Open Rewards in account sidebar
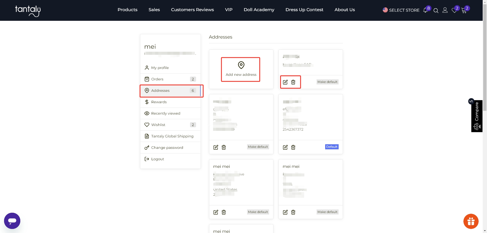The height and width of the screenshot is (233, 487). [x=170, y=102]
